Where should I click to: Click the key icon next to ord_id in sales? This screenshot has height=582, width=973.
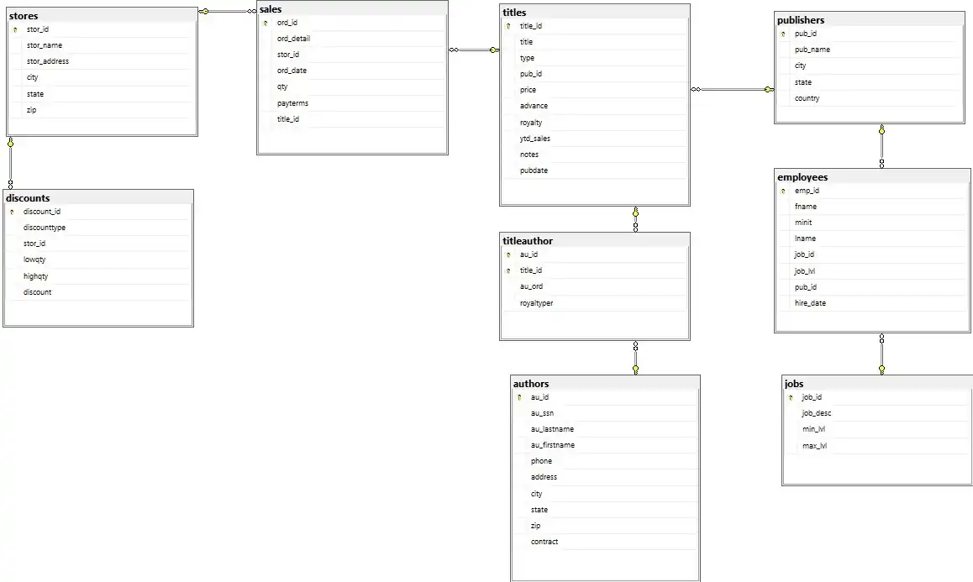coord(266,23)
